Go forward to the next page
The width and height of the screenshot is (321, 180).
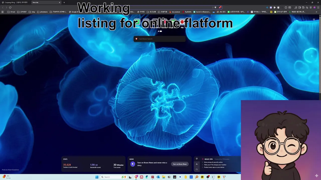coord(7,7)
